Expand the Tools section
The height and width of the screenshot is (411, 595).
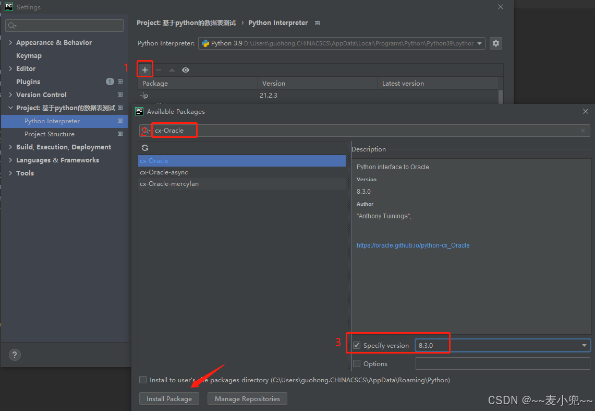(10, 173)
